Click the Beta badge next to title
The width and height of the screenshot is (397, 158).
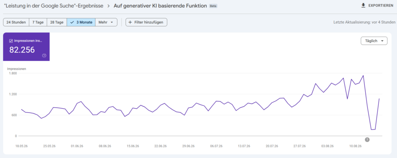click(x=213, y=6)
